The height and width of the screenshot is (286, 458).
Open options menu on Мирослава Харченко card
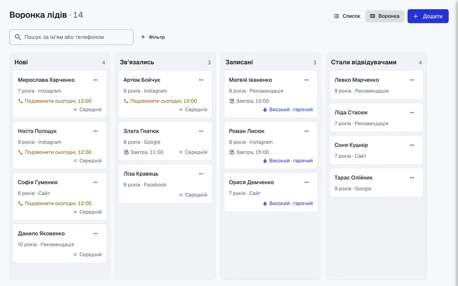(x=96, y=80)
